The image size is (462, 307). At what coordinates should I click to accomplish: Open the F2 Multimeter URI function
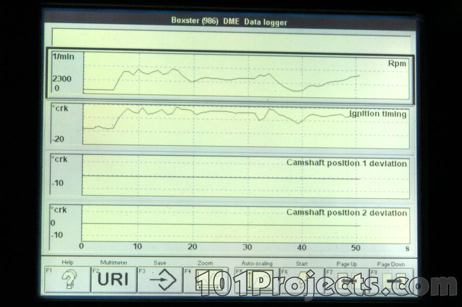[x=114, y=279]
